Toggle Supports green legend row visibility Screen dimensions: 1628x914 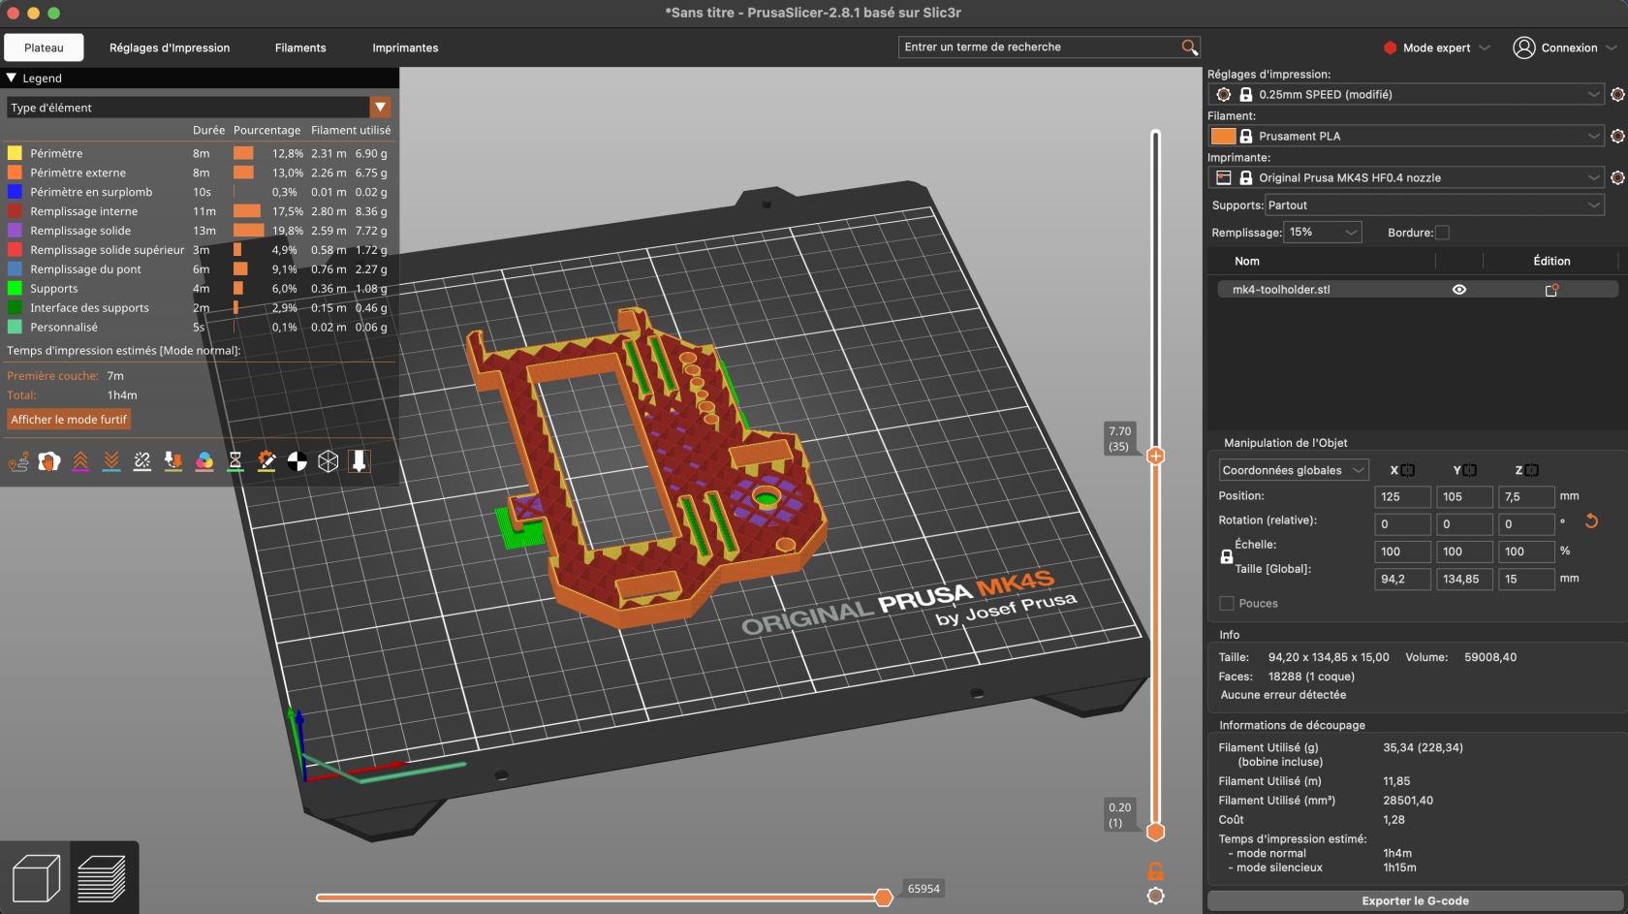coord(198,289)
